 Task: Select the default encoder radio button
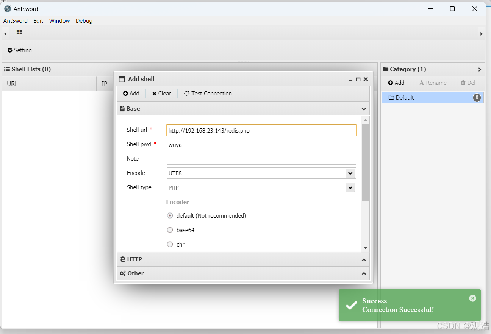click(170, 215)
